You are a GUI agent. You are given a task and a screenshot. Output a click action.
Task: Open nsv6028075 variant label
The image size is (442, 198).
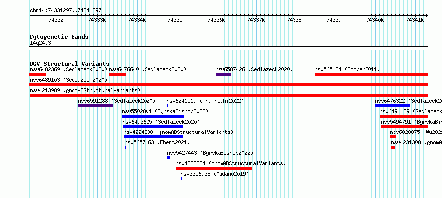coord(416,132)
